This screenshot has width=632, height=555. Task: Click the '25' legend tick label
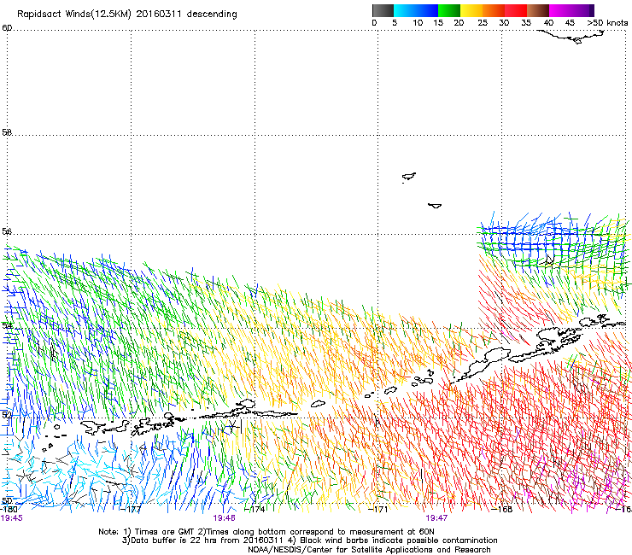pos(483,23)
